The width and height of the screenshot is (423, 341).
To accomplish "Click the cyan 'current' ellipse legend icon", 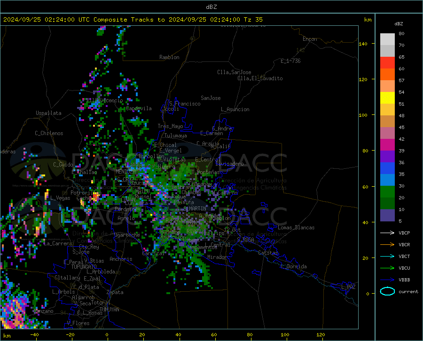I will [387, 291].
